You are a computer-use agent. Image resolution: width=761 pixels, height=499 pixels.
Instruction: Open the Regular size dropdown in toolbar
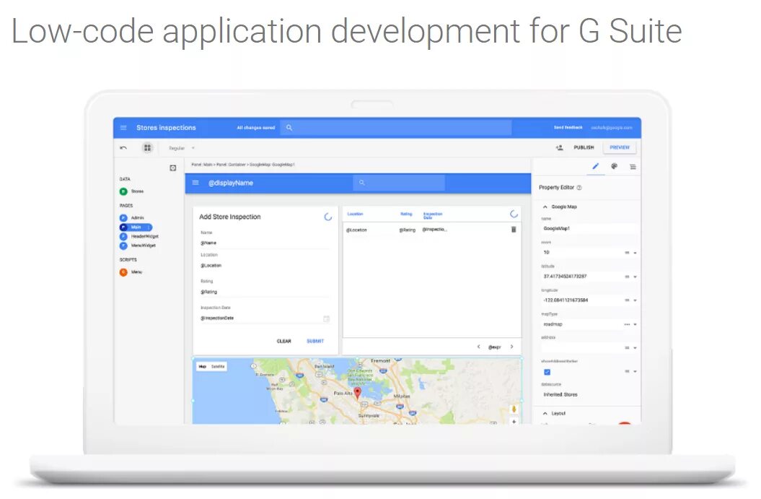pos(182,148)
